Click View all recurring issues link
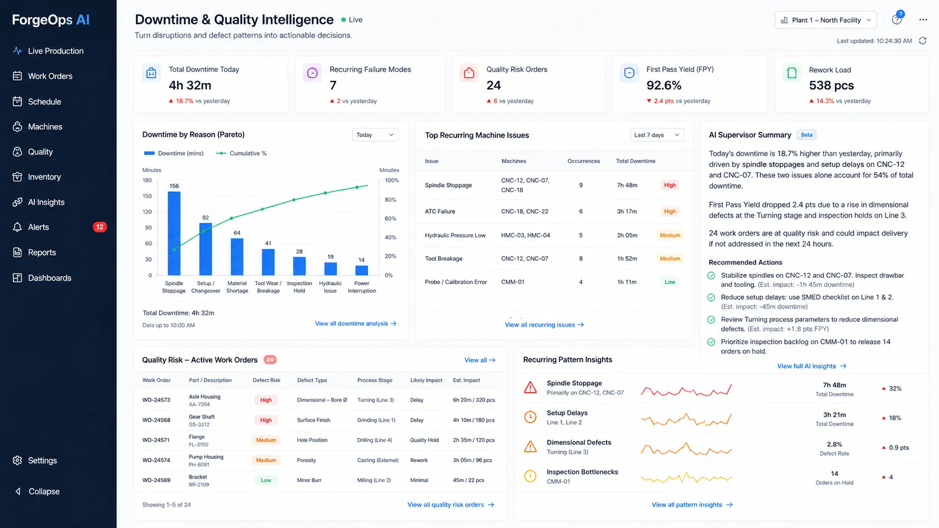This screenshot has width=939, height=528. tap(544, 325)
